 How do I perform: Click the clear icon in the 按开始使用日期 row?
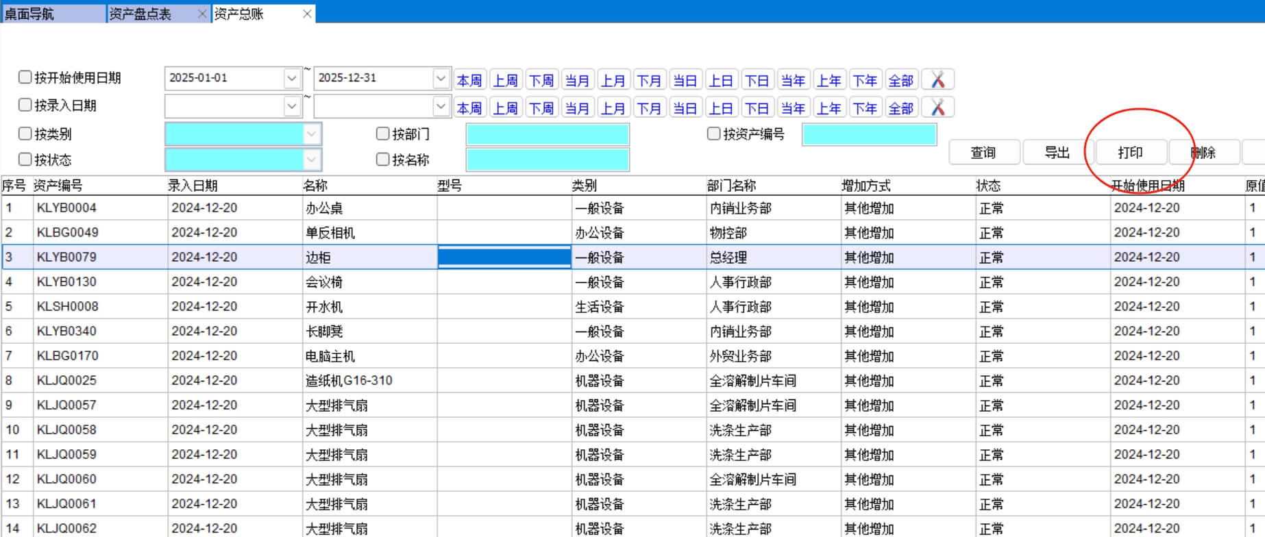pos(937,80)
